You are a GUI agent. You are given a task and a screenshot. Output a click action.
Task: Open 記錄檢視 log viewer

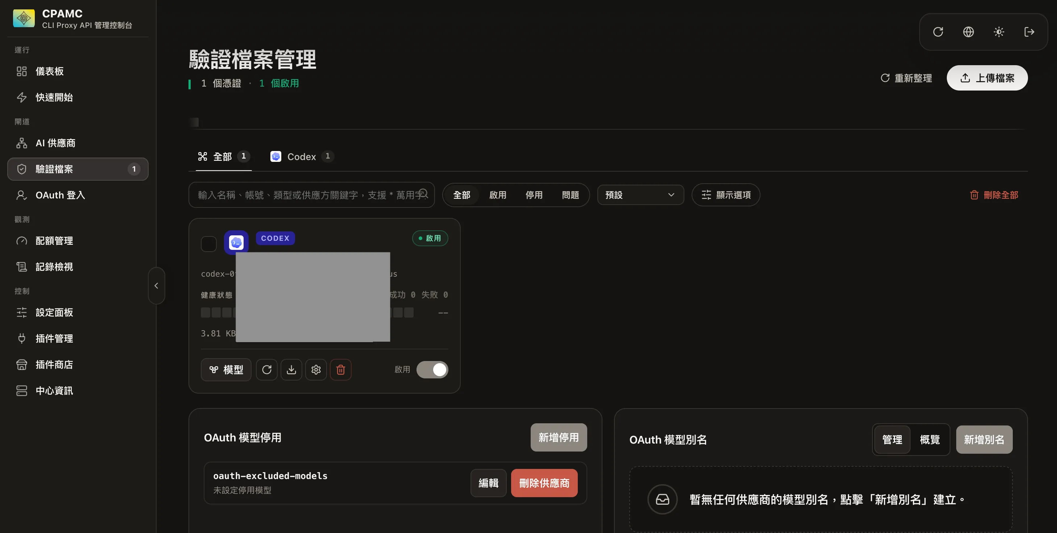tap(78, 267)
